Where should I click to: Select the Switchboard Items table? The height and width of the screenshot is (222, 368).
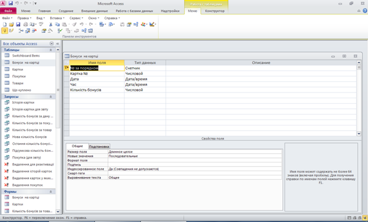(26, 55)
